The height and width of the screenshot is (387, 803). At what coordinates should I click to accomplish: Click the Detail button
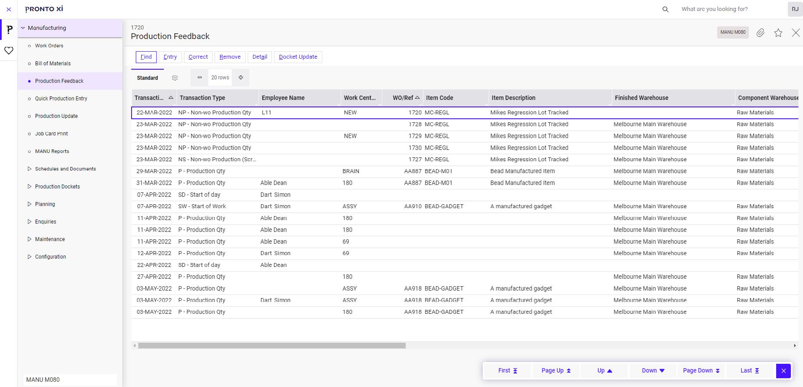click(260, 57)
